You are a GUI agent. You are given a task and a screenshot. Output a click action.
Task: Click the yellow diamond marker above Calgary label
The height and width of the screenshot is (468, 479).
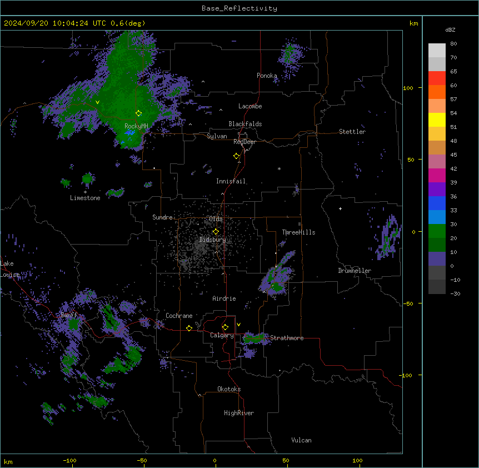[x=225, y=327]
